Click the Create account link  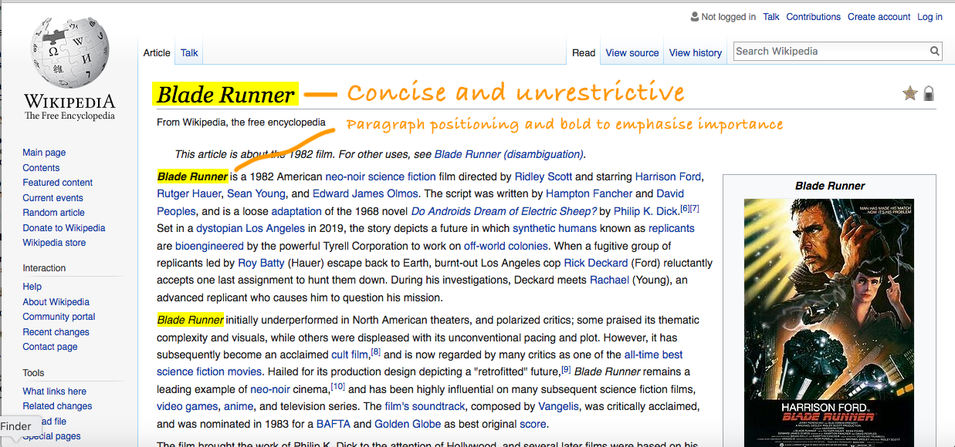click(879, 17)
